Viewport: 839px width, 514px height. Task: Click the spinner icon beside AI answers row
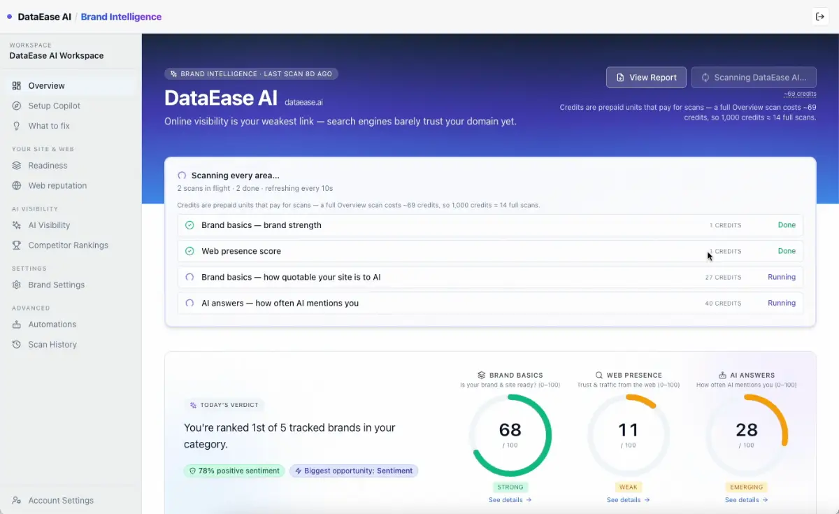pos(189,304)
